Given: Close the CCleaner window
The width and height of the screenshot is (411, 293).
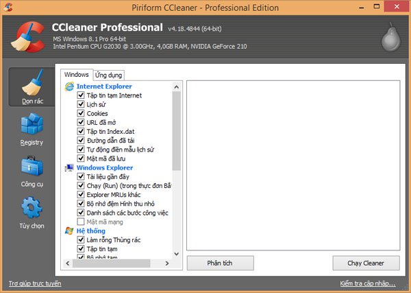Looking at the screenshot, I should [397, 7].
